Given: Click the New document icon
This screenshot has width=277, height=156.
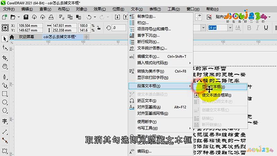Looking at the screenshot, I should click(x=5, y=17).
